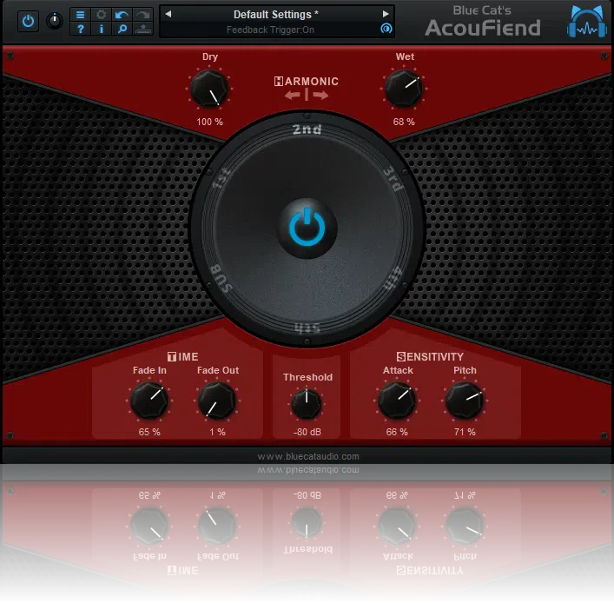
Task: Click the undo arrow icon
Action: click(x=122, y=15)
